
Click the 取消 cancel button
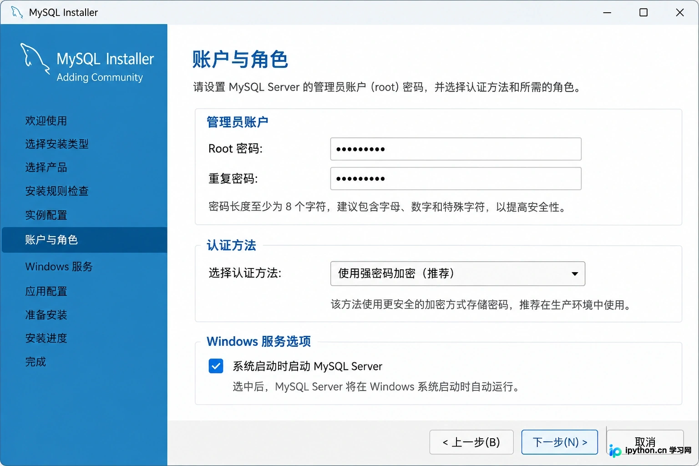(x=645, y=442)
